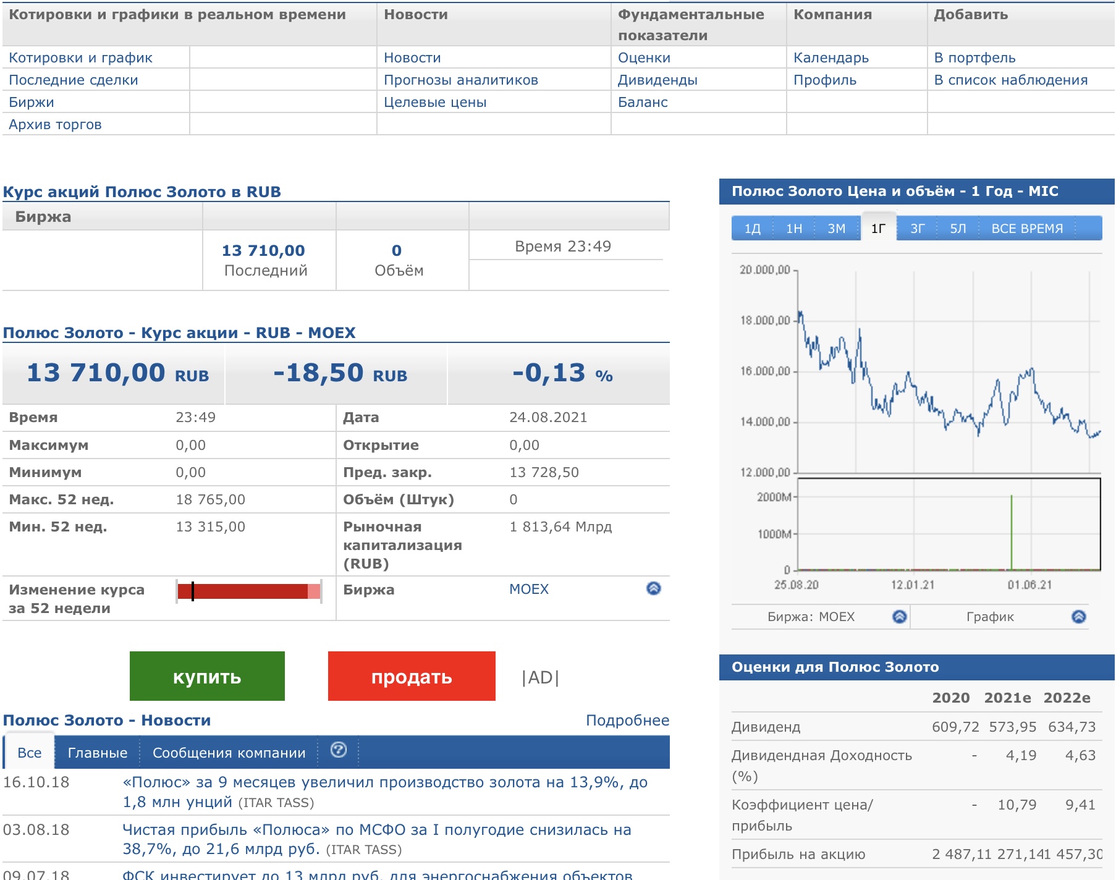Open the exchange dropdown below the chart
This screenshot has width=1116, height=880.
pyautogui.click(x=899, y=616)
